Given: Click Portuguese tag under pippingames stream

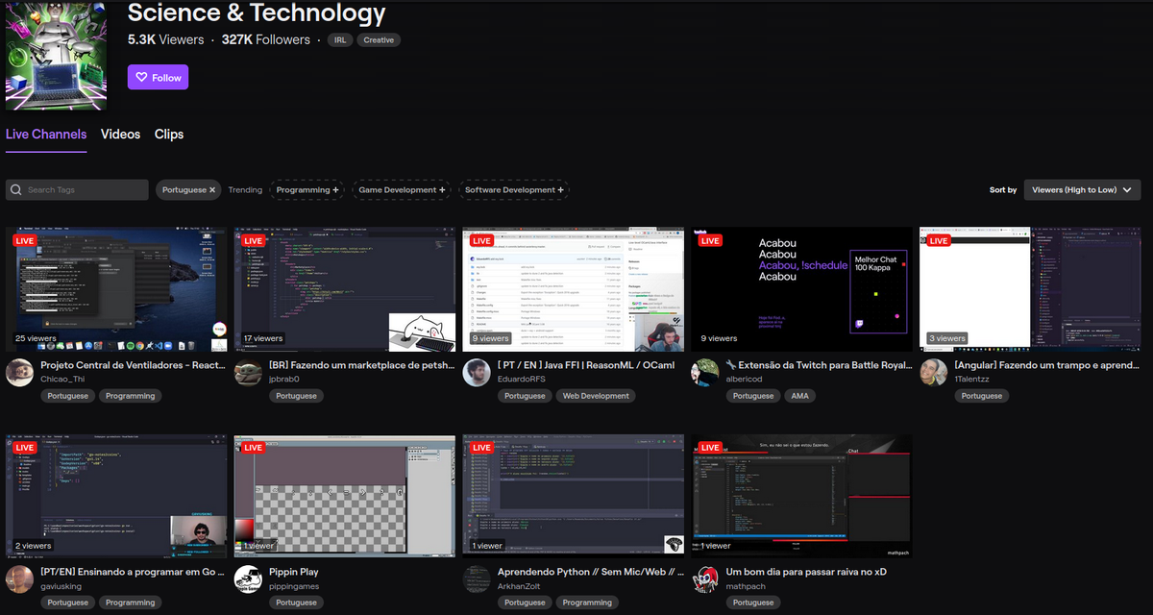Looking at the screenshot, I should 296,603.
